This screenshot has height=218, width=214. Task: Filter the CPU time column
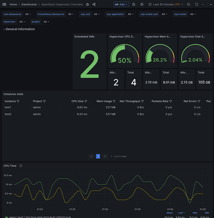(86, 101)
